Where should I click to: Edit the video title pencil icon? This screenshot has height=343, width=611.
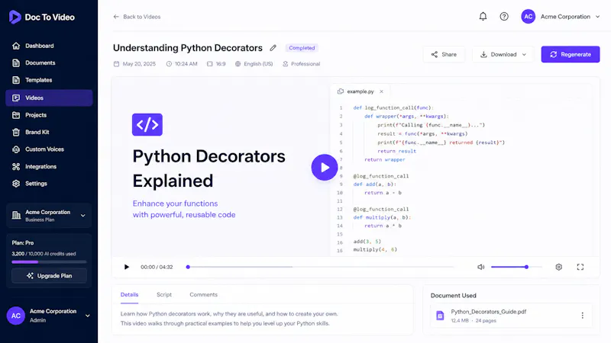(273, 48)
